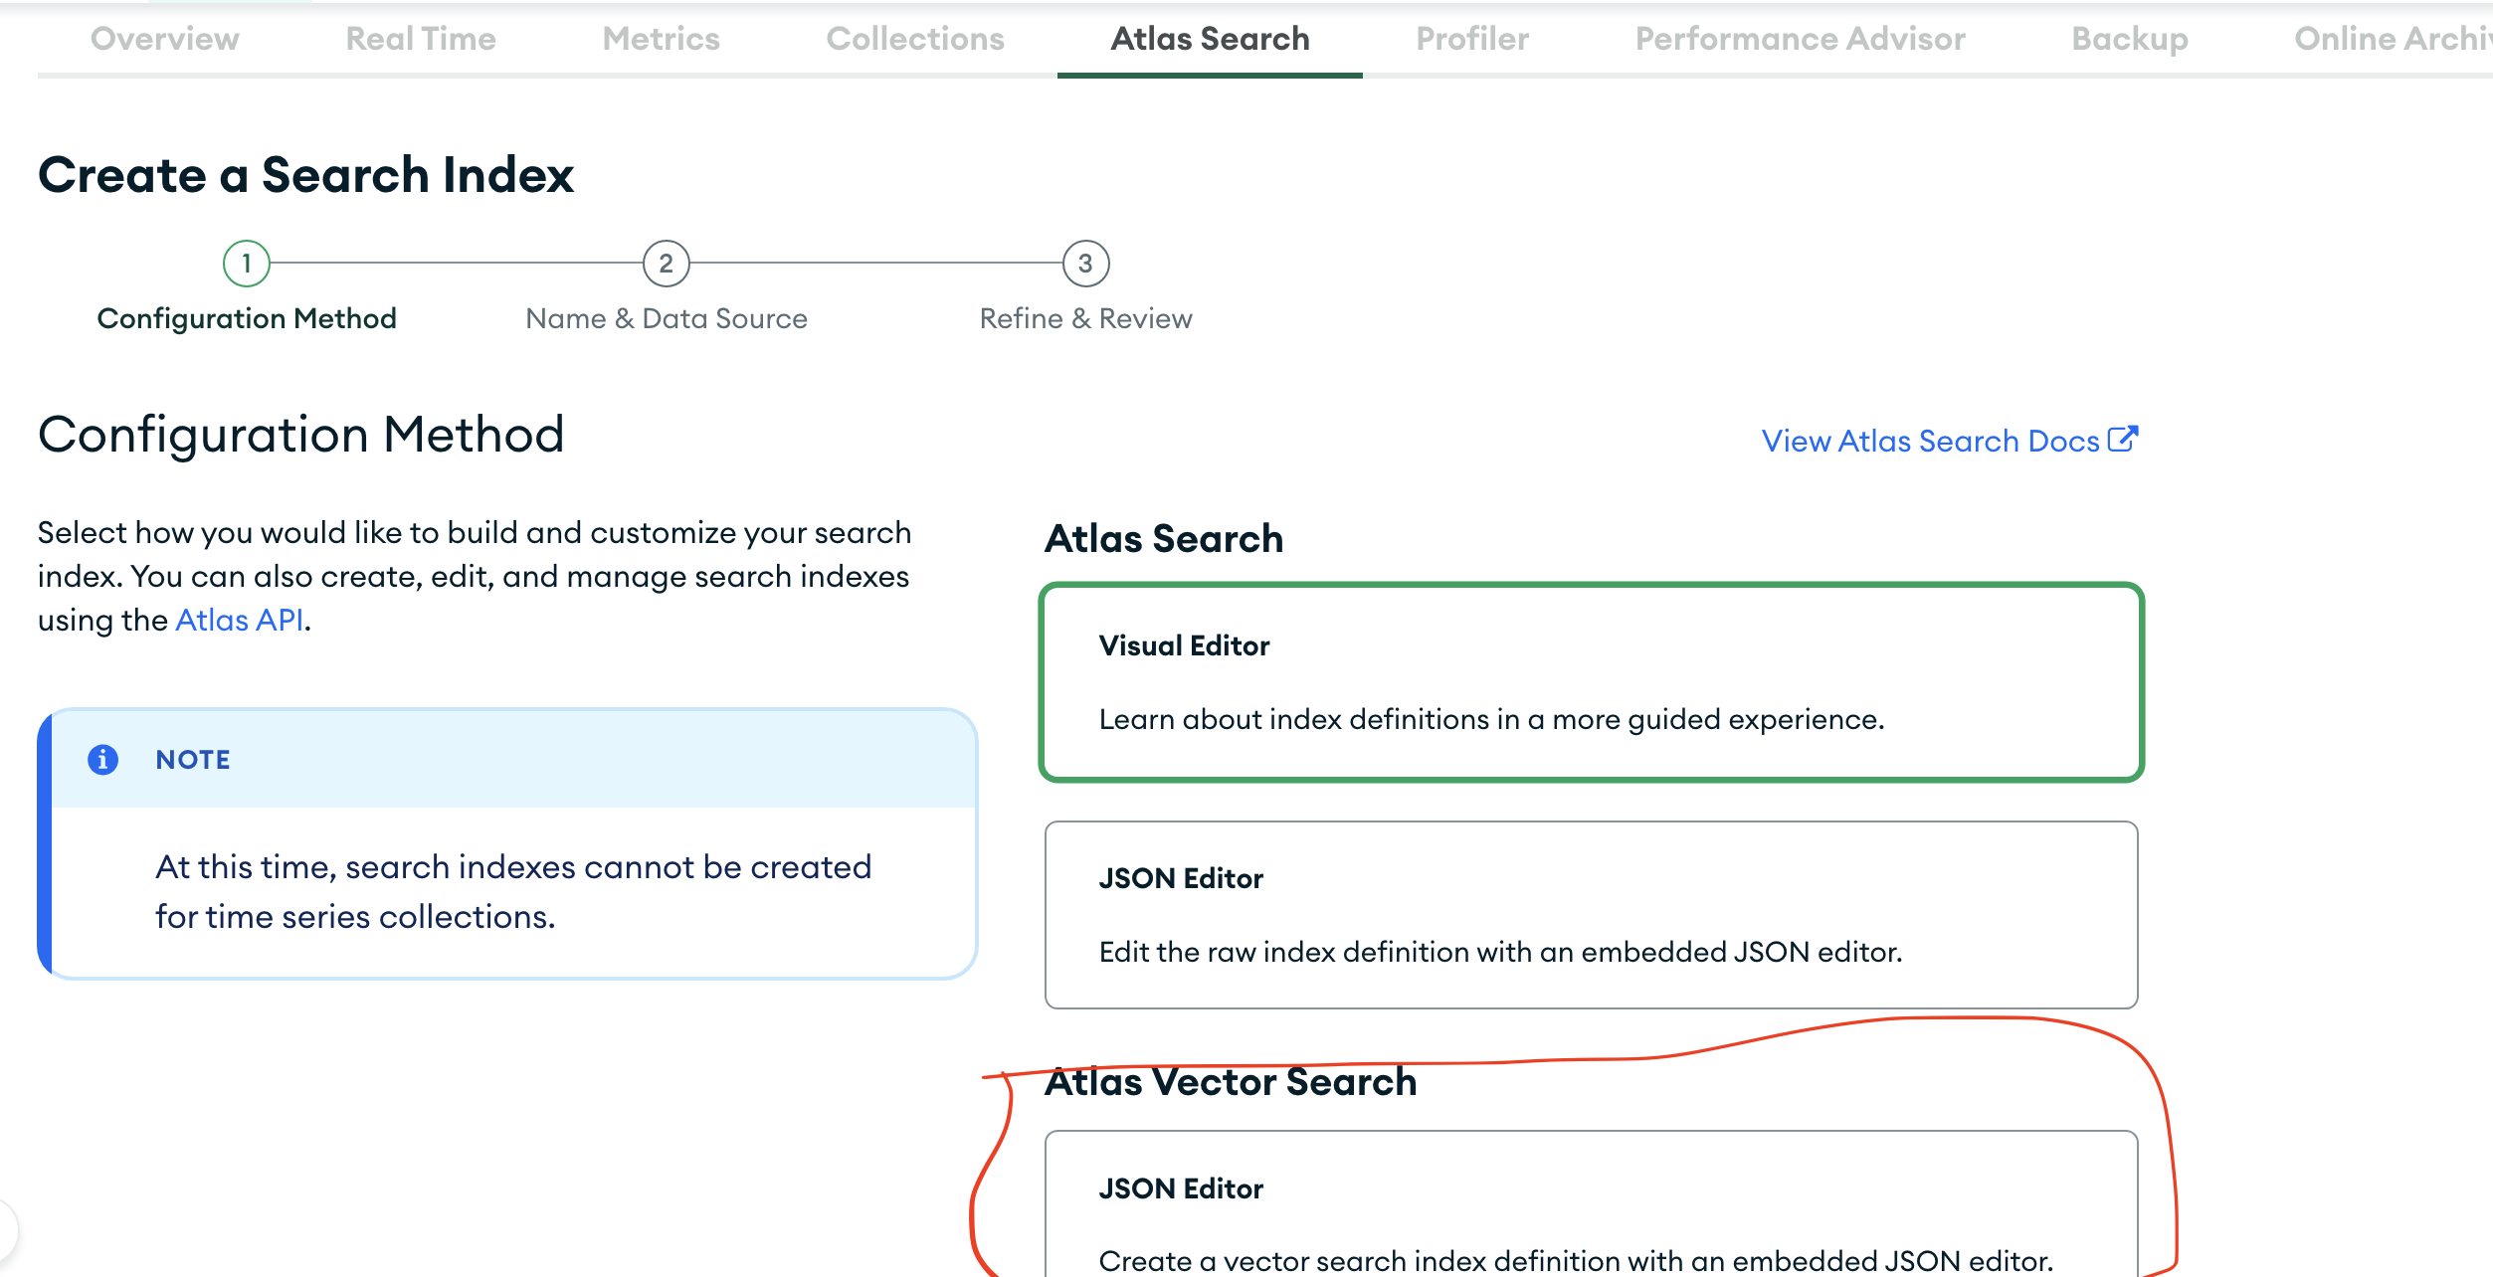Click the external link icon beside Atlas Search Docs

[x=2123, y=440]
